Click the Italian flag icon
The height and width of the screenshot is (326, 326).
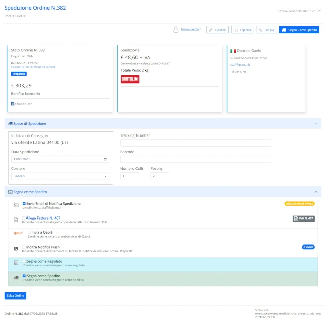pyautogui.click(x=233, y=51)
